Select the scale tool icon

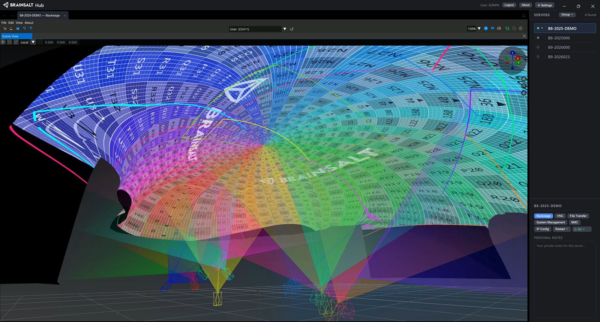[x=16, y=42]
